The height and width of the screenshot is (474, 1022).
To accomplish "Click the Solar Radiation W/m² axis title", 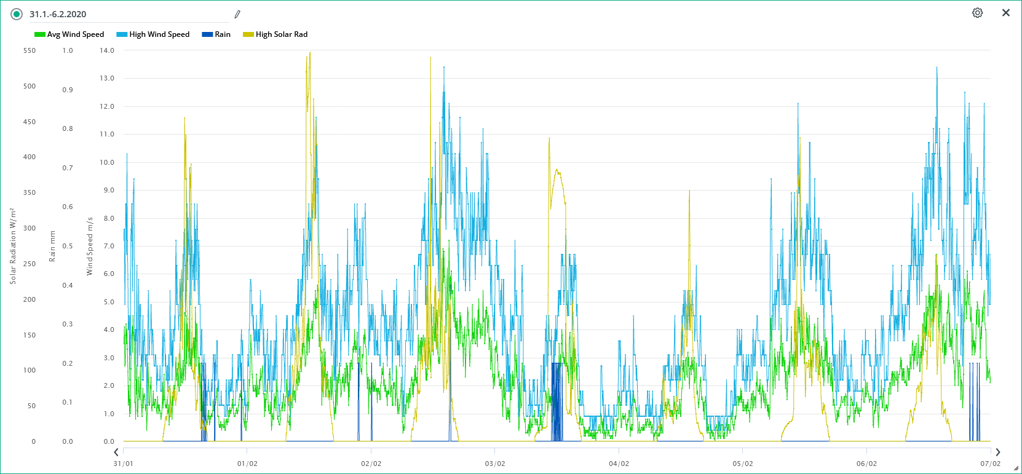I will pos(13,246).
